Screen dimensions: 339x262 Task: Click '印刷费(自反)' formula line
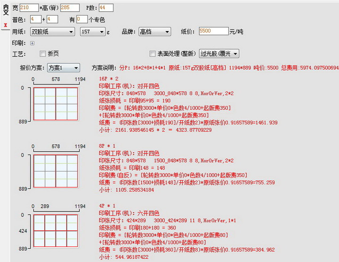[173, 175]
